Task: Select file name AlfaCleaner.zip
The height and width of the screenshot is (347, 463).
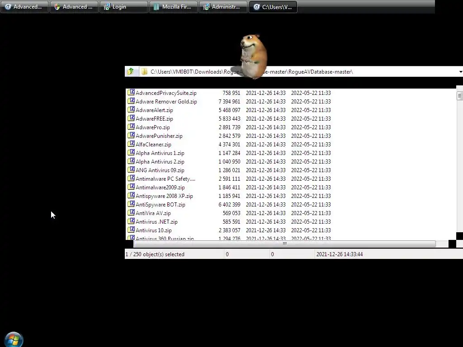Action: [x=153, y=144]
